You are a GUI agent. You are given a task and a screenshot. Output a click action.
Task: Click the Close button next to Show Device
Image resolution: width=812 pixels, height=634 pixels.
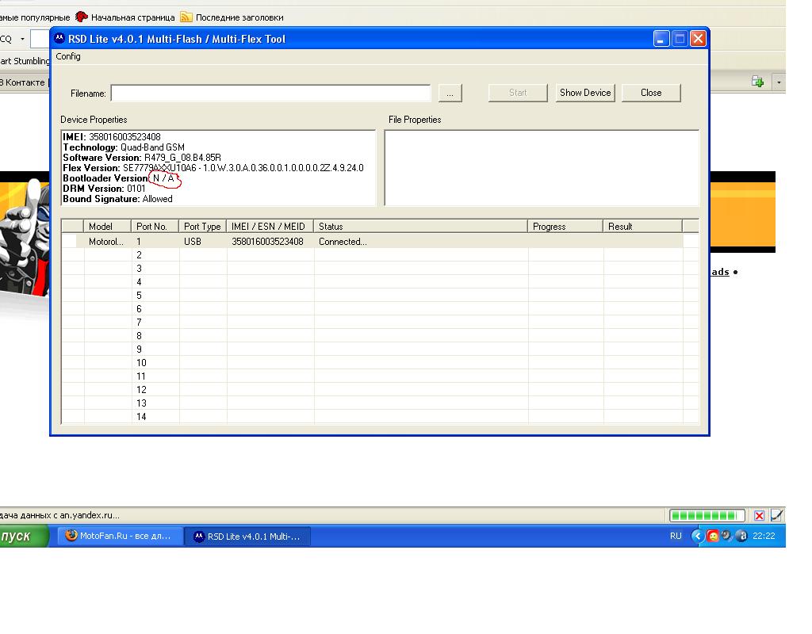(x=651, y=93)
